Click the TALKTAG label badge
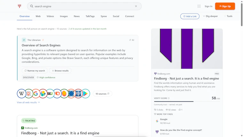The image size is (243, 137). (29, 121)
